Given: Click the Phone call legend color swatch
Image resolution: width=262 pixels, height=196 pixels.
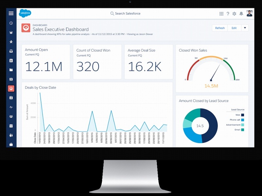Looking at the screenshot, I should (x=243, y=120).
